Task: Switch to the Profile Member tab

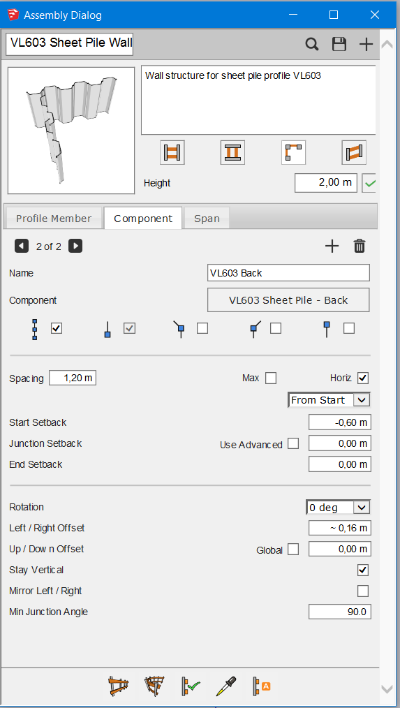Action: (x=54, y=219)
